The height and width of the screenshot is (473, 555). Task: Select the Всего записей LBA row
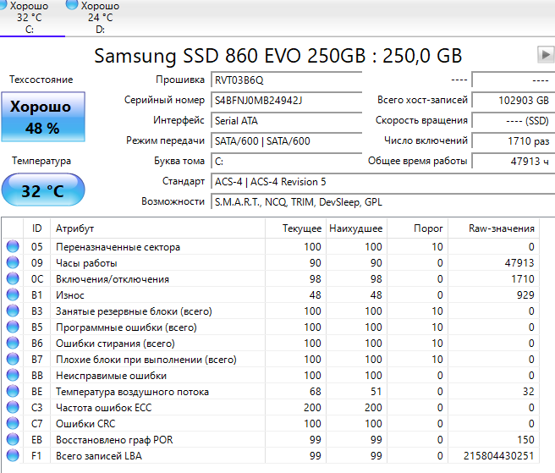tap(271, 455)
